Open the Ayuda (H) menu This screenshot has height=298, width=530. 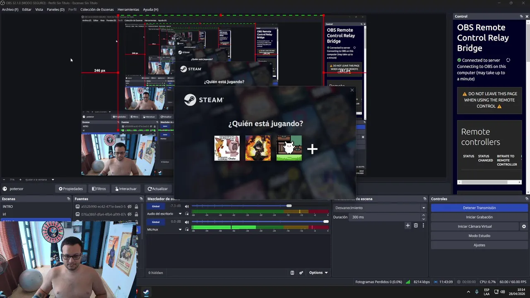click(151, 10)
